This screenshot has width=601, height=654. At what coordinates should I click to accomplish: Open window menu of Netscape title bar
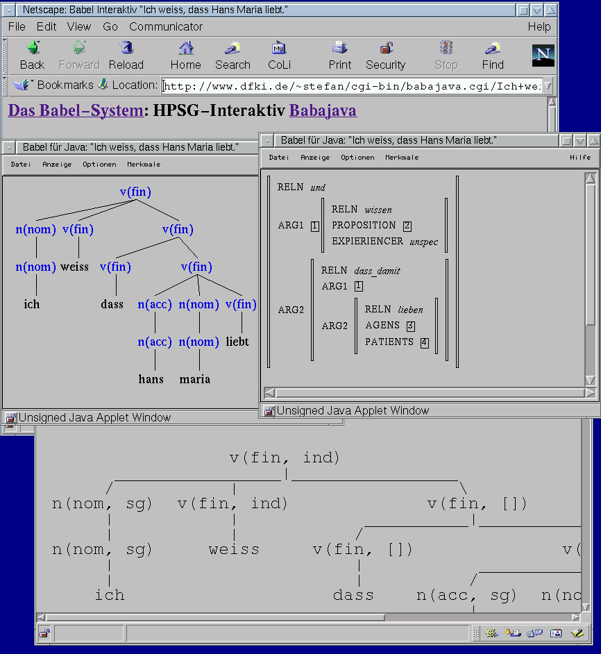click(9, 10)
